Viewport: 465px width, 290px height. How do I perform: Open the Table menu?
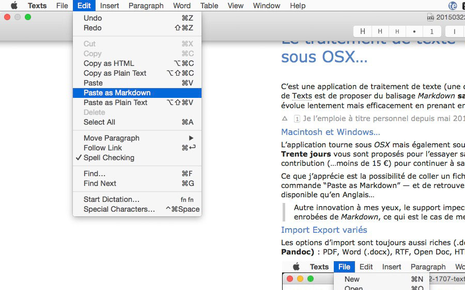(x=209, y=6)
